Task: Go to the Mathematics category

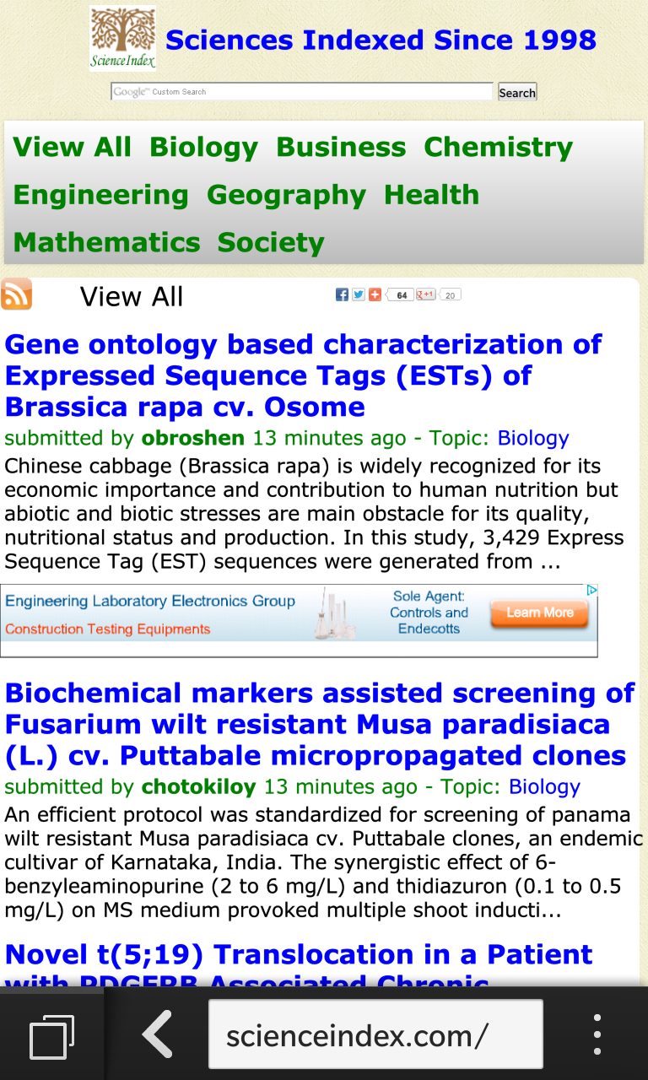Action: coord(106,243)
